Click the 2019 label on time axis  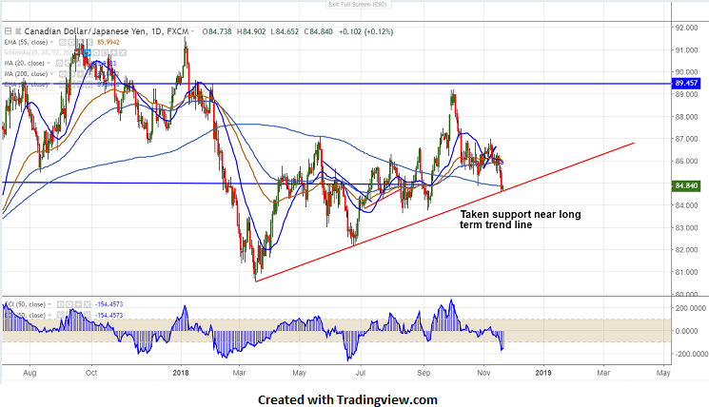[543, 373]
